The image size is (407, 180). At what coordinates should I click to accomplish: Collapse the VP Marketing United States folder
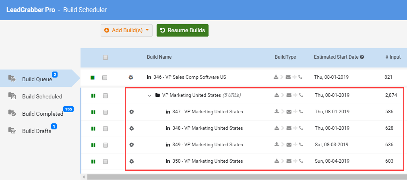coord(149,95)
